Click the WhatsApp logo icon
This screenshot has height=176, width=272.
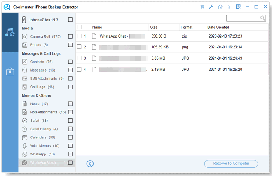[24, 154]
